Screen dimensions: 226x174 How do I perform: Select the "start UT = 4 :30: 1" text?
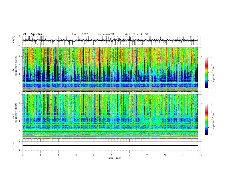point(138,34)
